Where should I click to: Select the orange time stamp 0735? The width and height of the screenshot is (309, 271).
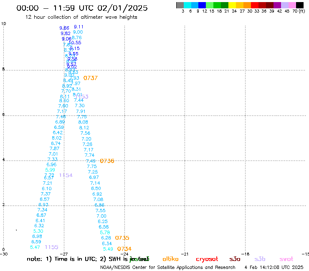click(x=122, y=238)
